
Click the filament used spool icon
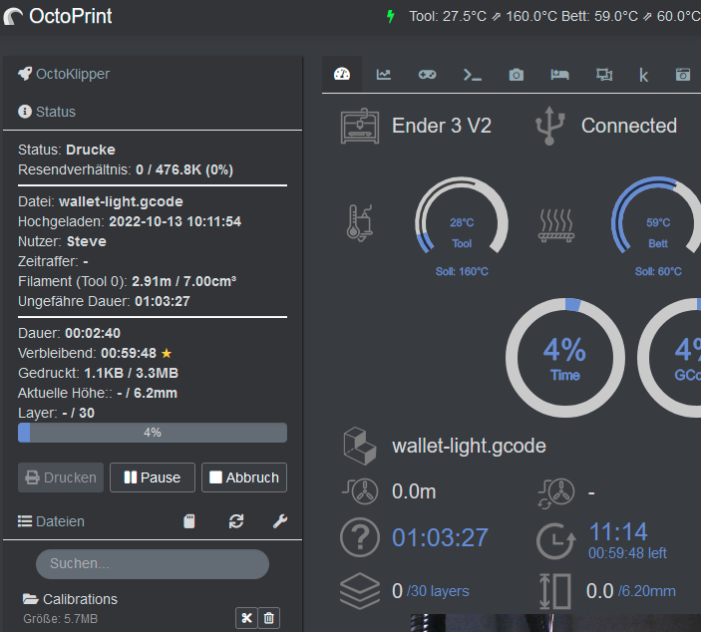point(360,491)
